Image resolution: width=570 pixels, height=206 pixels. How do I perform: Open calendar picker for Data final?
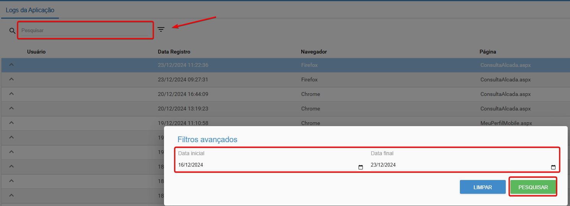tap(553, 167)
